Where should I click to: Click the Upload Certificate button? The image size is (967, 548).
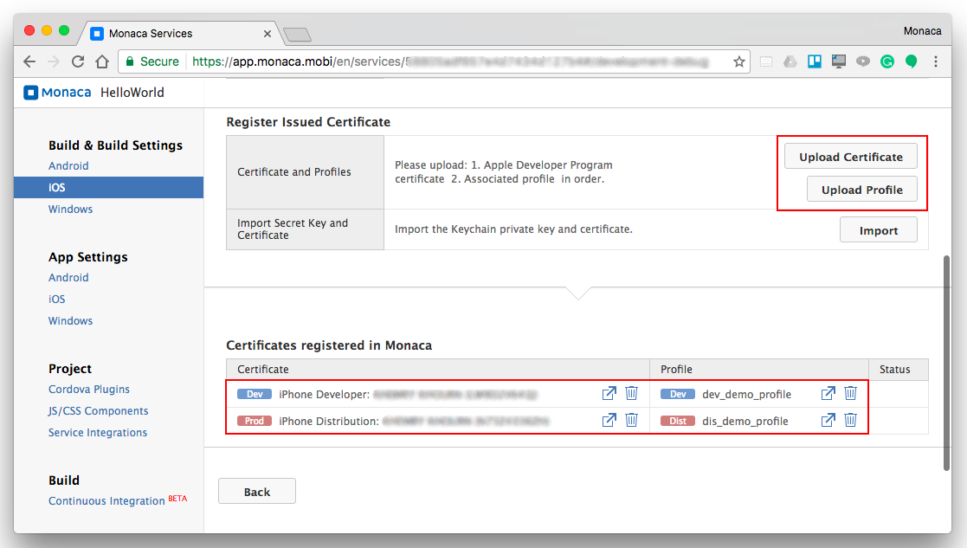point(850,157)
